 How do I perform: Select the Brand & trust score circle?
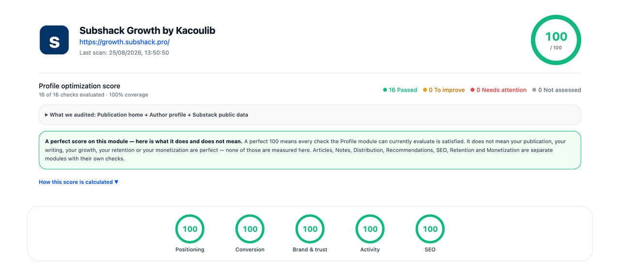pos(310,229)
